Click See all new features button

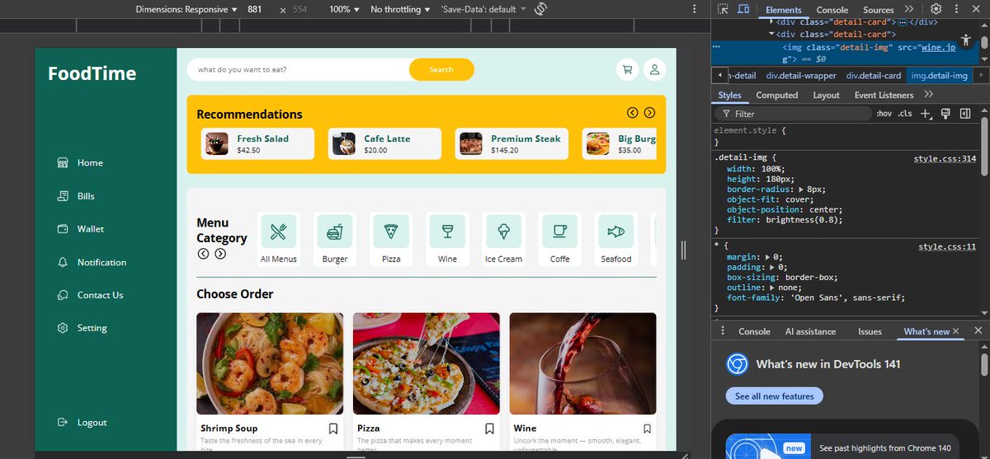click(775, 396)
